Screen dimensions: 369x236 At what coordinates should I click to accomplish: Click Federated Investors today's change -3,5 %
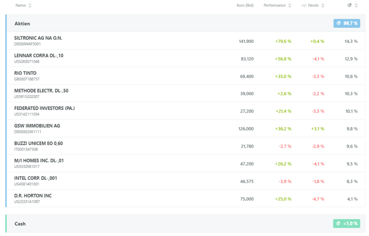(x=318, y=111)
